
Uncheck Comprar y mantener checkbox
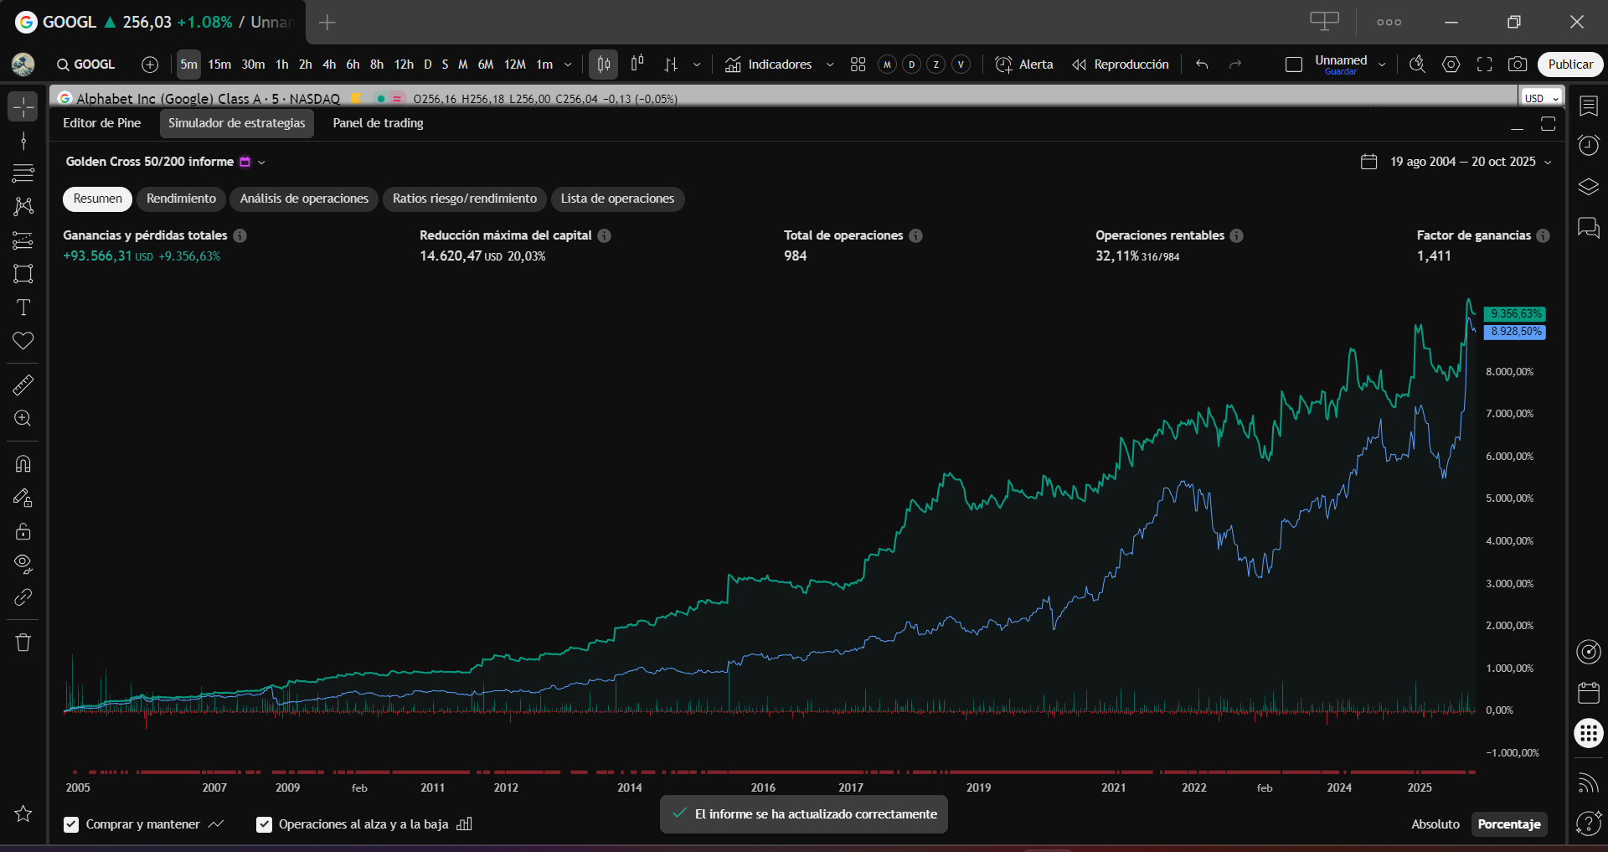pyautogui.click(x=71, y=824)
